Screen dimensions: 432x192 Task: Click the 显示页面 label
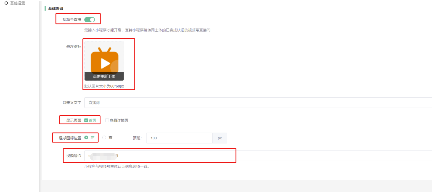(74, 120)
